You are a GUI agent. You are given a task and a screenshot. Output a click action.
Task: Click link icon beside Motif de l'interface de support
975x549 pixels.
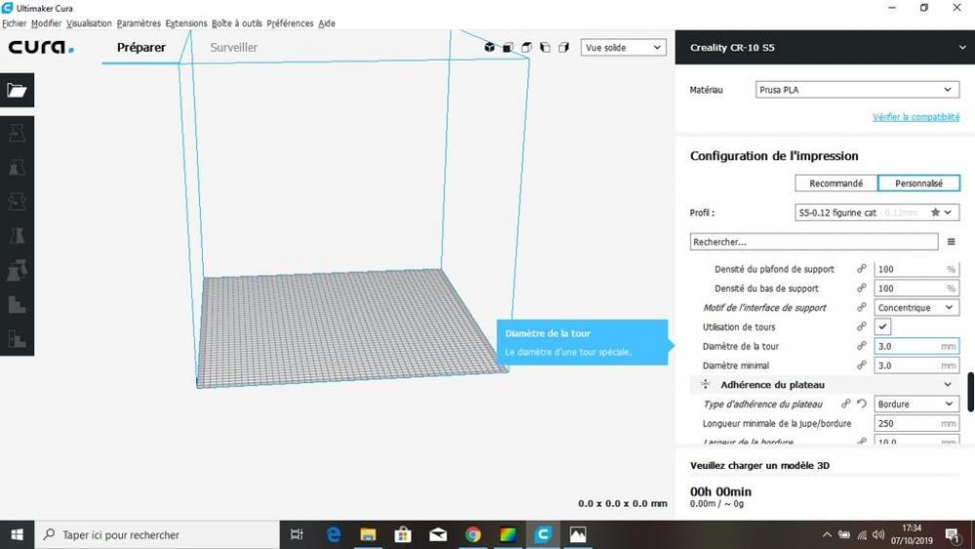click(x=861, y=308)
